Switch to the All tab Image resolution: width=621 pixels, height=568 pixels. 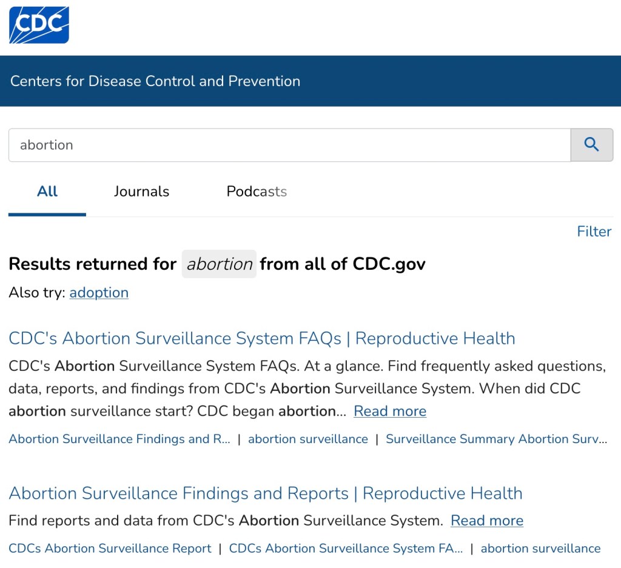point(47,192)
